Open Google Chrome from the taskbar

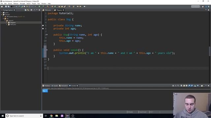(x=51, y=116)
